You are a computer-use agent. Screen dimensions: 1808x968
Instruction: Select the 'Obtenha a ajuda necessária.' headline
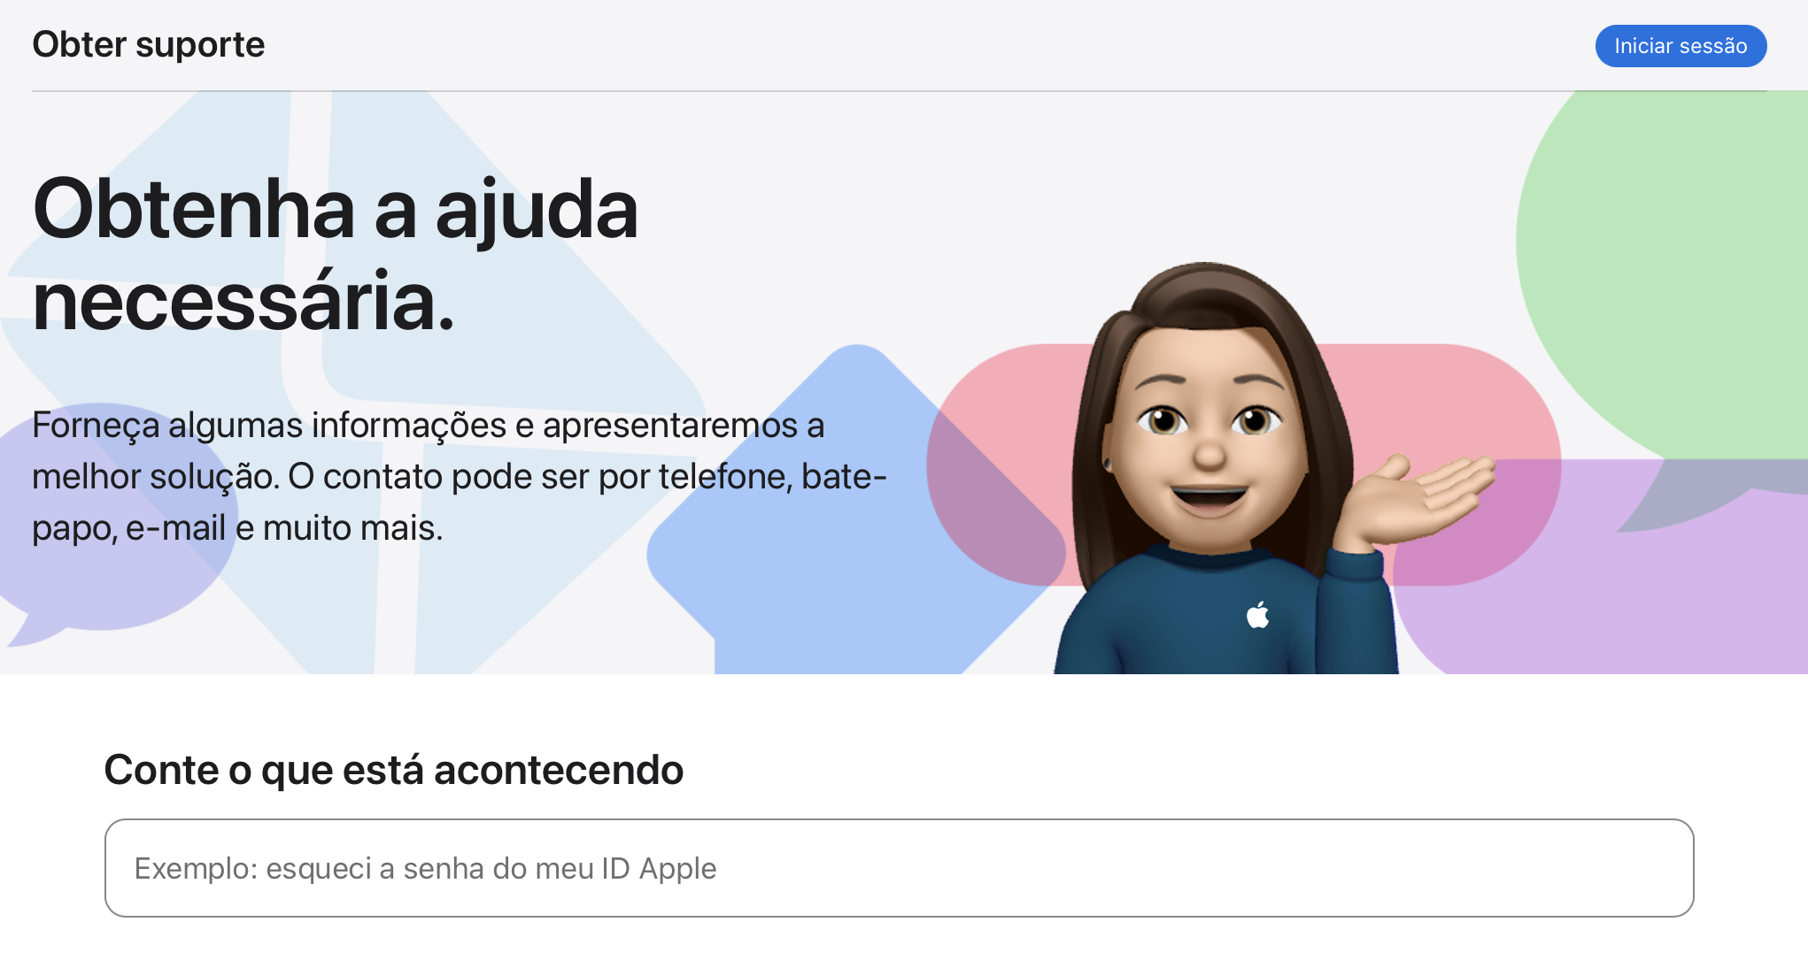(x=335, y=255)
